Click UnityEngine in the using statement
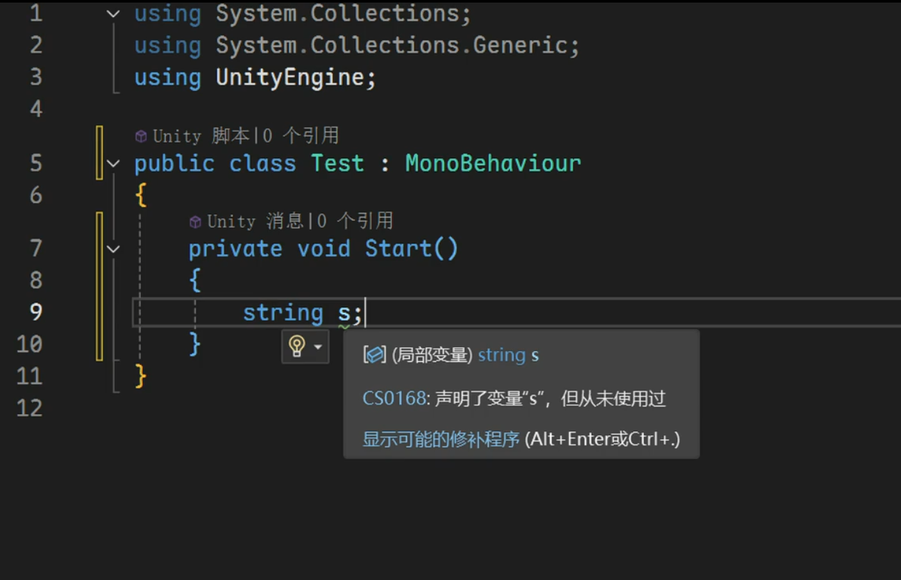 point(290,78)
